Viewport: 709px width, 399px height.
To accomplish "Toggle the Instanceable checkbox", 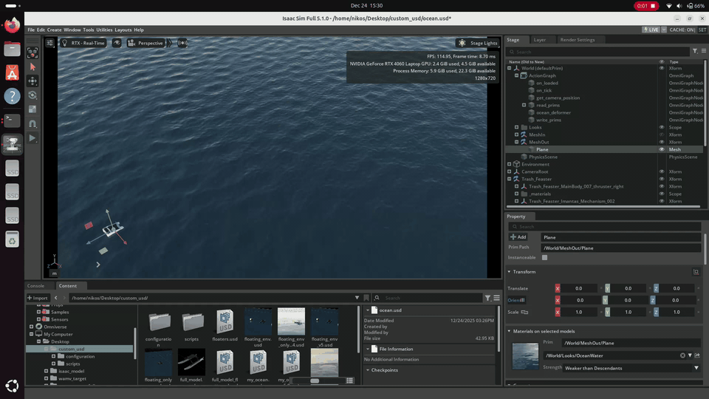I will [x=545, y=257].
